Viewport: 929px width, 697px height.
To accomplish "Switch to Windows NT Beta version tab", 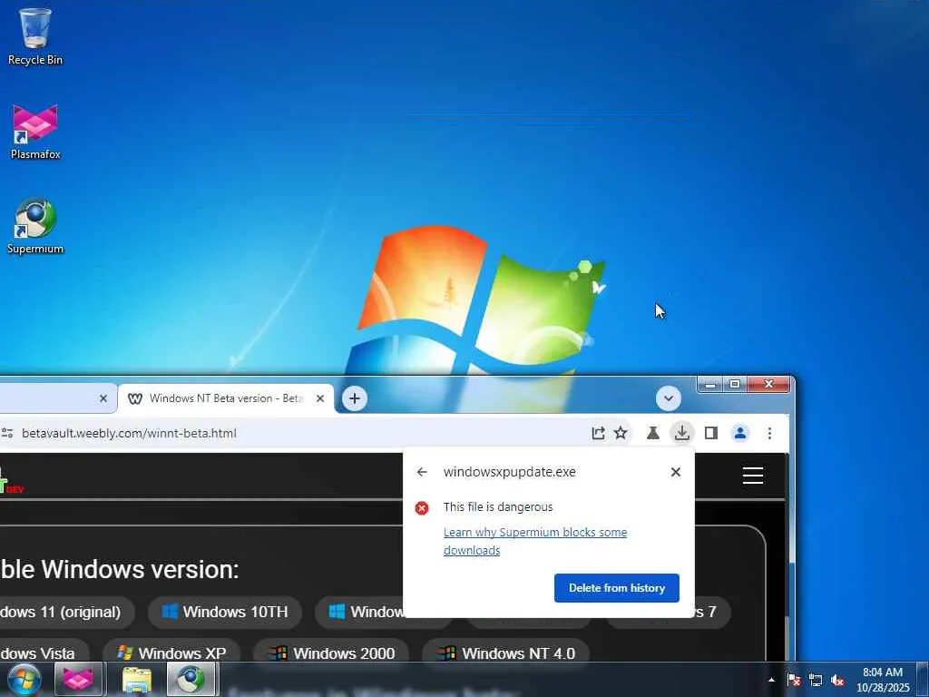I will [226, 398].
